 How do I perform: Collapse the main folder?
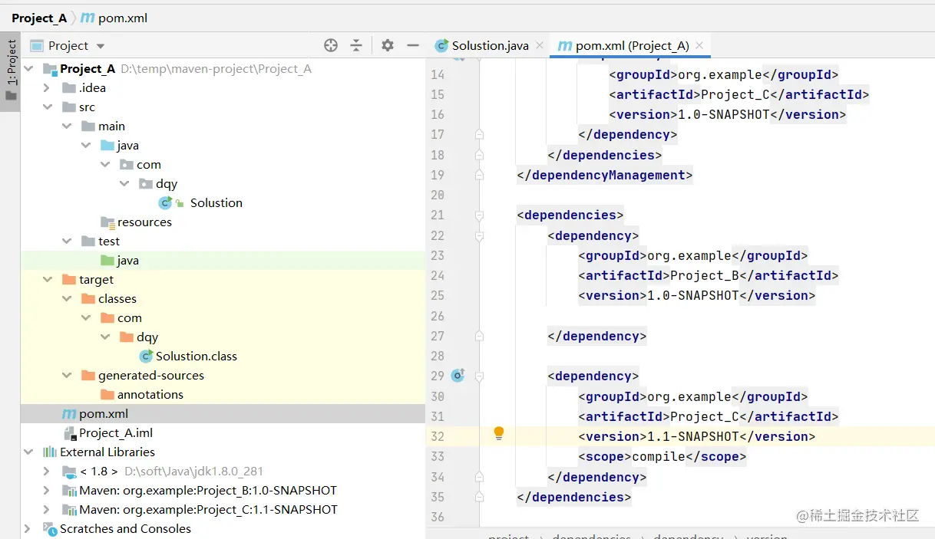pyautogui.click(x=66, y=126)
